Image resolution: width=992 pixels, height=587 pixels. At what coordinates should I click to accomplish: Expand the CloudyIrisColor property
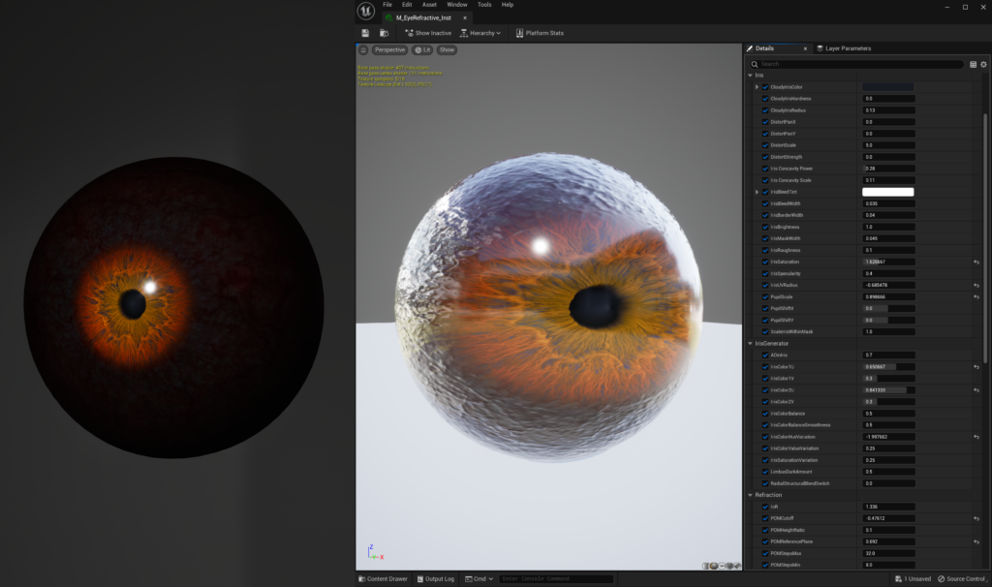[757, 87]
